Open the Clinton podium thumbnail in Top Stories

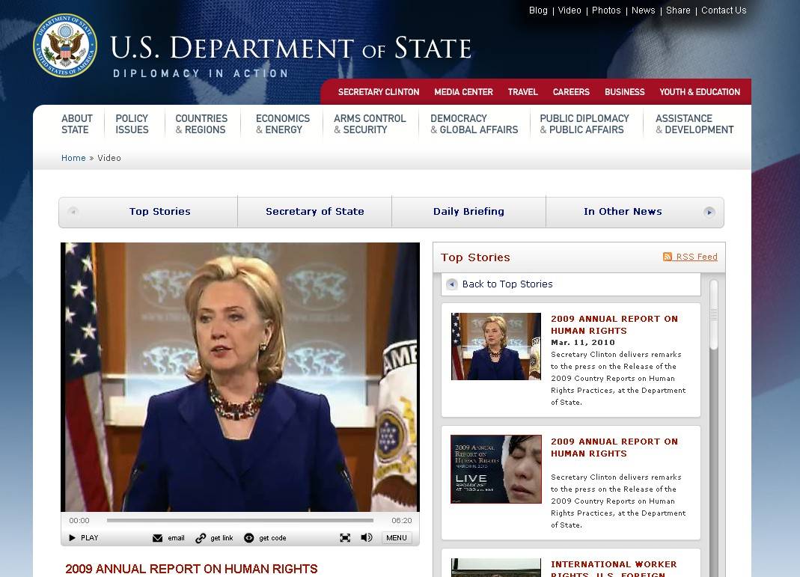(x=496, y=346)
